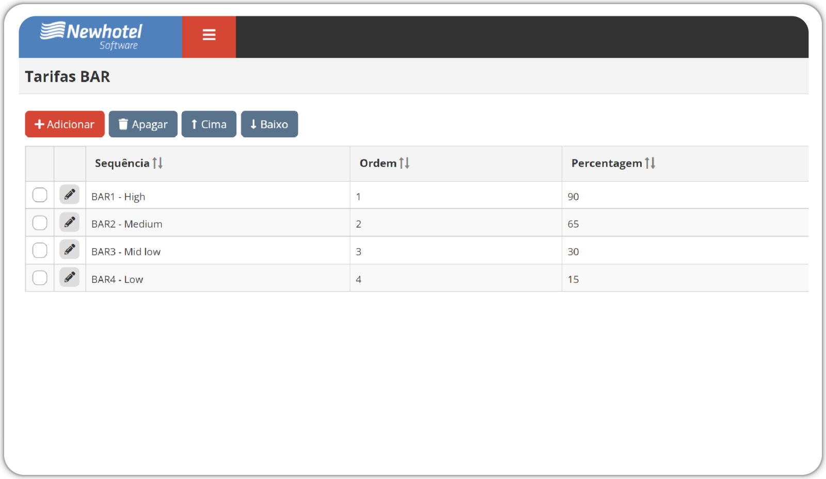Viewport: 826px width, 479px height.
Task: Click the Apagar delete button
Action: [143, 124]
